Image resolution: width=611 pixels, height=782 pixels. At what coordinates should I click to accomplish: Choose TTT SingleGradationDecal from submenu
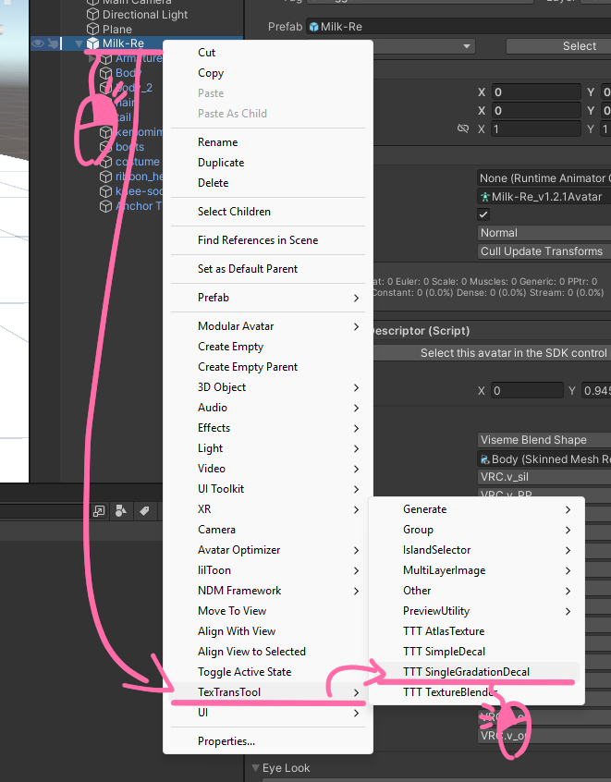[x=466, y=672]
